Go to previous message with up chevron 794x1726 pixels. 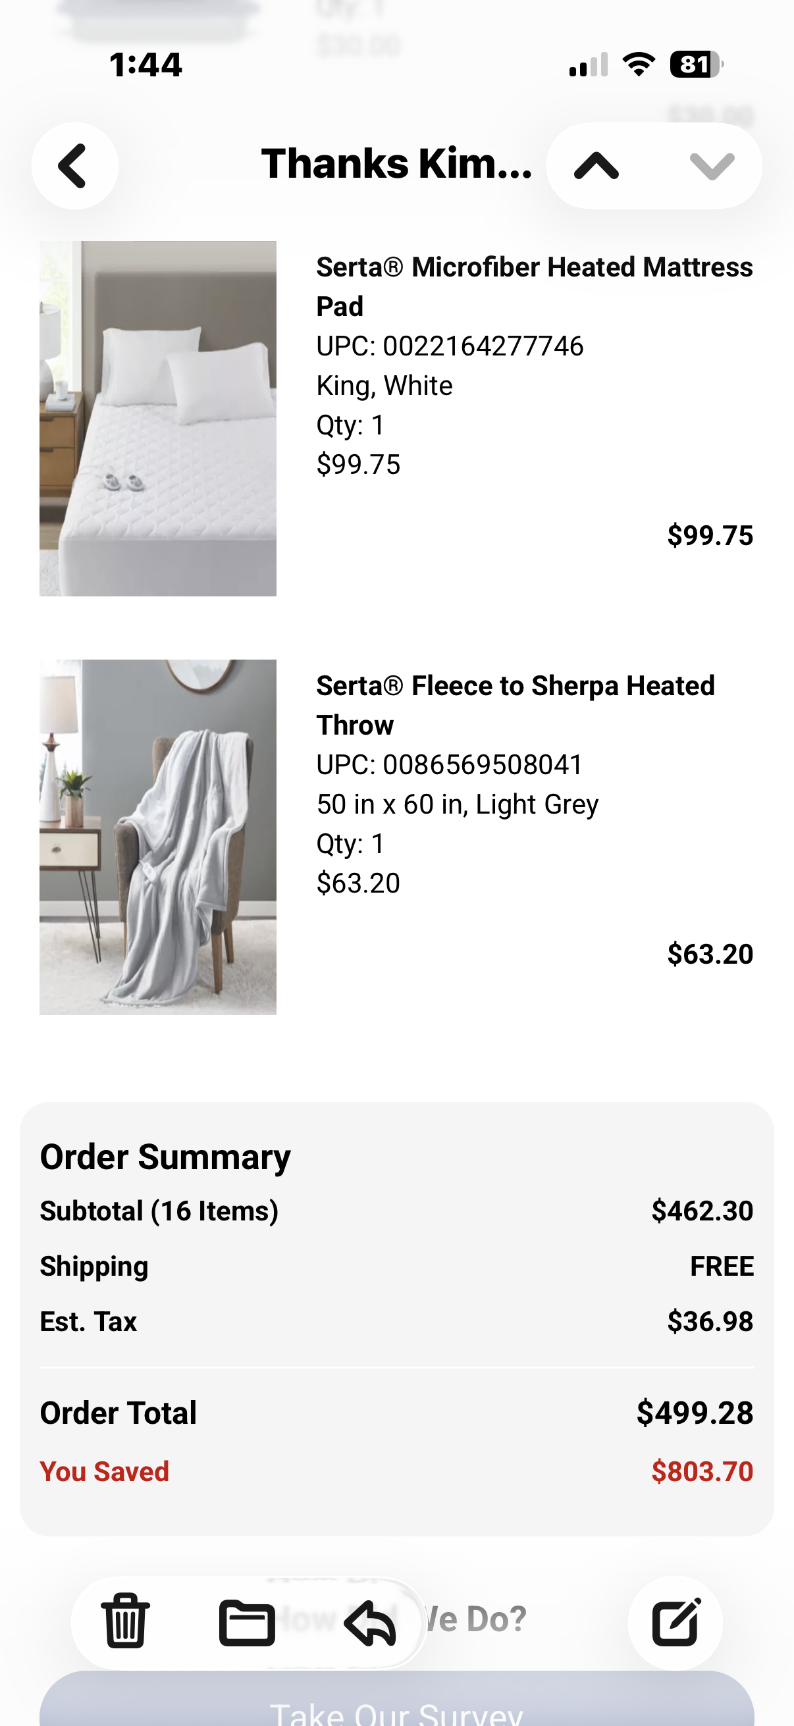coord(596,165)
